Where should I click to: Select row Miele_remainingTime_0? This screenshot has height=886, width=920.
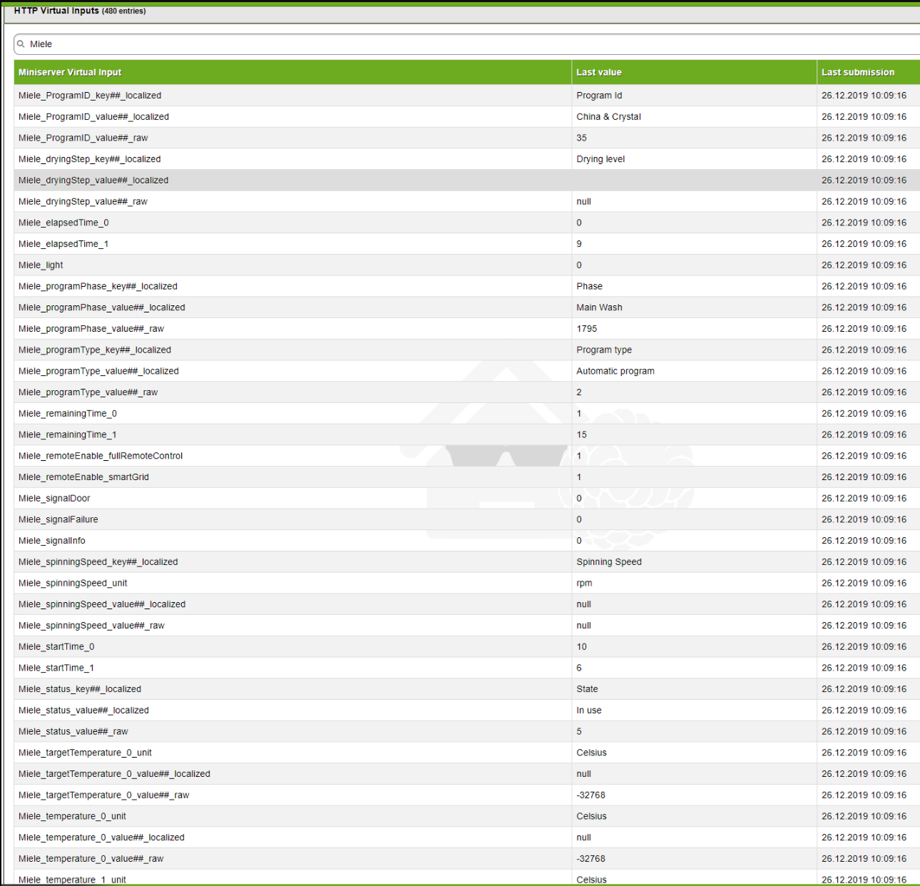467,414
